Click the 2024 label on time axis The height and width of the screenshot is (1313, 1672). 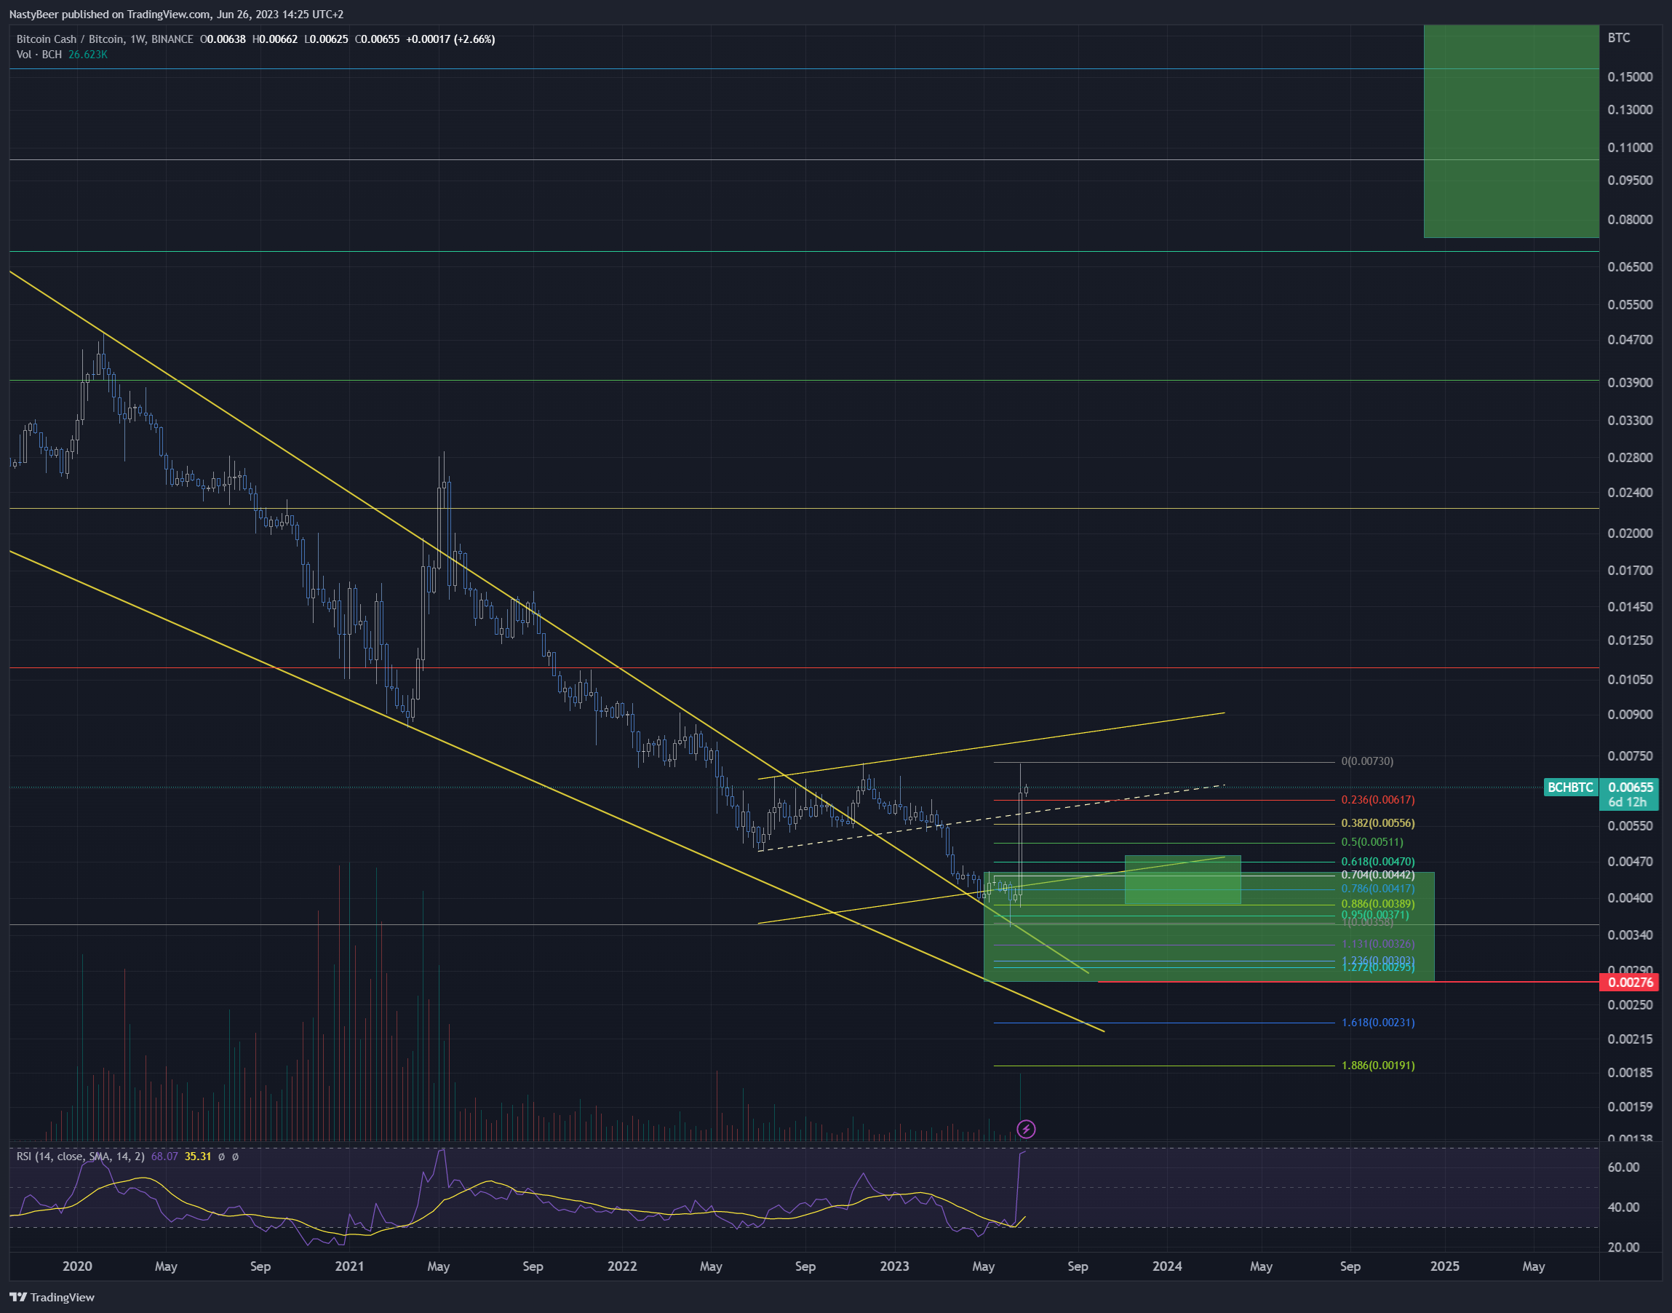[x=1167, y=1266]
